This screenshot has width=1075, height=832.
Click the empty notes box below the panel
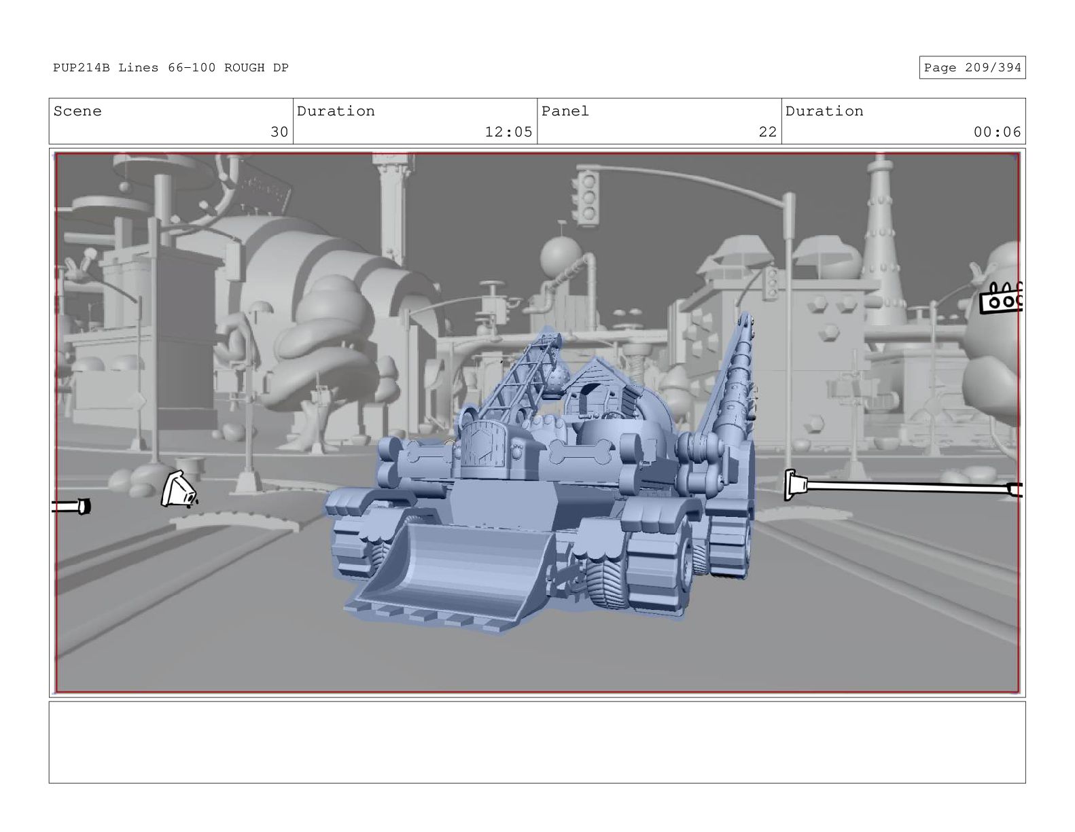click(x=537, y=742)
